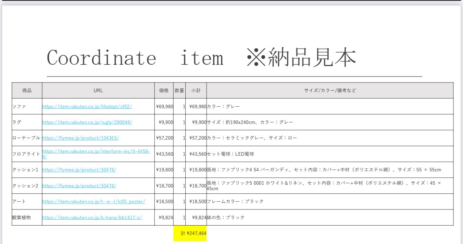Select the 商品 column header

(27, 91)
